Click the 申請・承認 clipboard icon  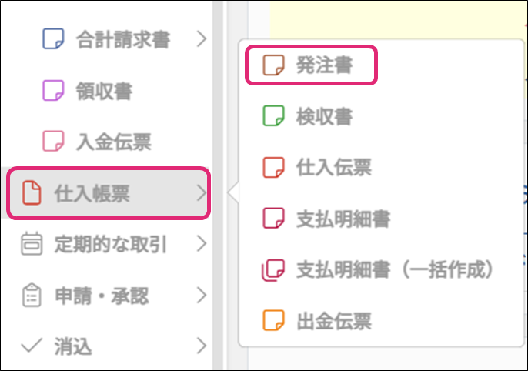32,296
